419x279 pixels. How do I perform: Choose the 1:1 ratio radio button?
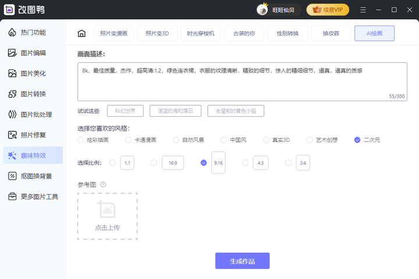112,163
